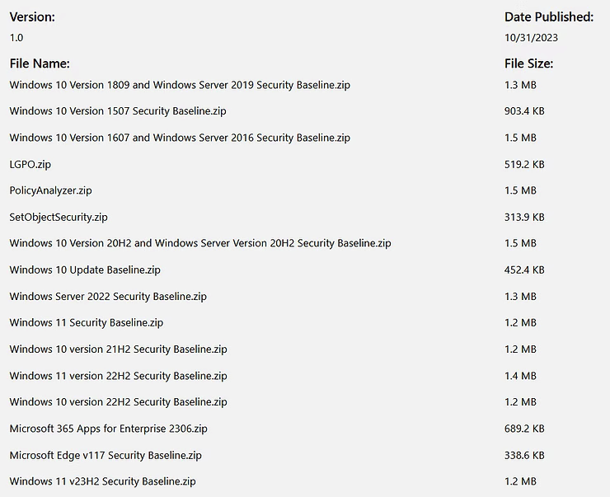610x497 pixels.
Task: Select the date 10/31/2023
Action: (531, 38)
